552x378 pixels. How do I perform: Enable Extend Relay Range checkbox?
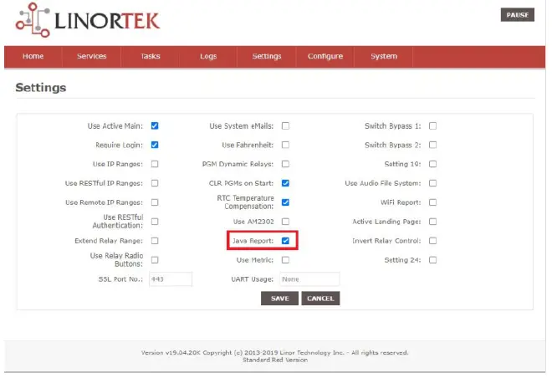pos(155,241)
